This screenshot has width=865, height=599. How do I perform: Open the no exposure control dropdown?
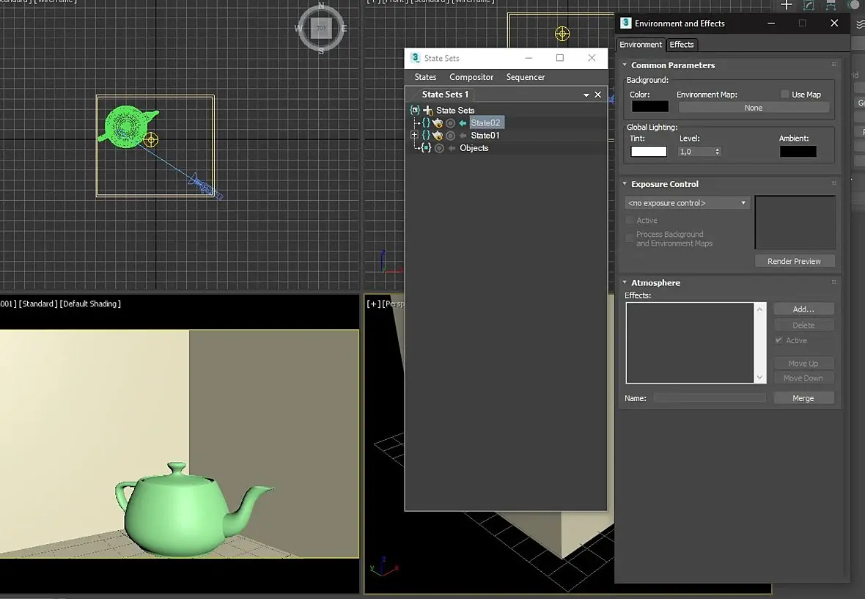click(687, 203)
